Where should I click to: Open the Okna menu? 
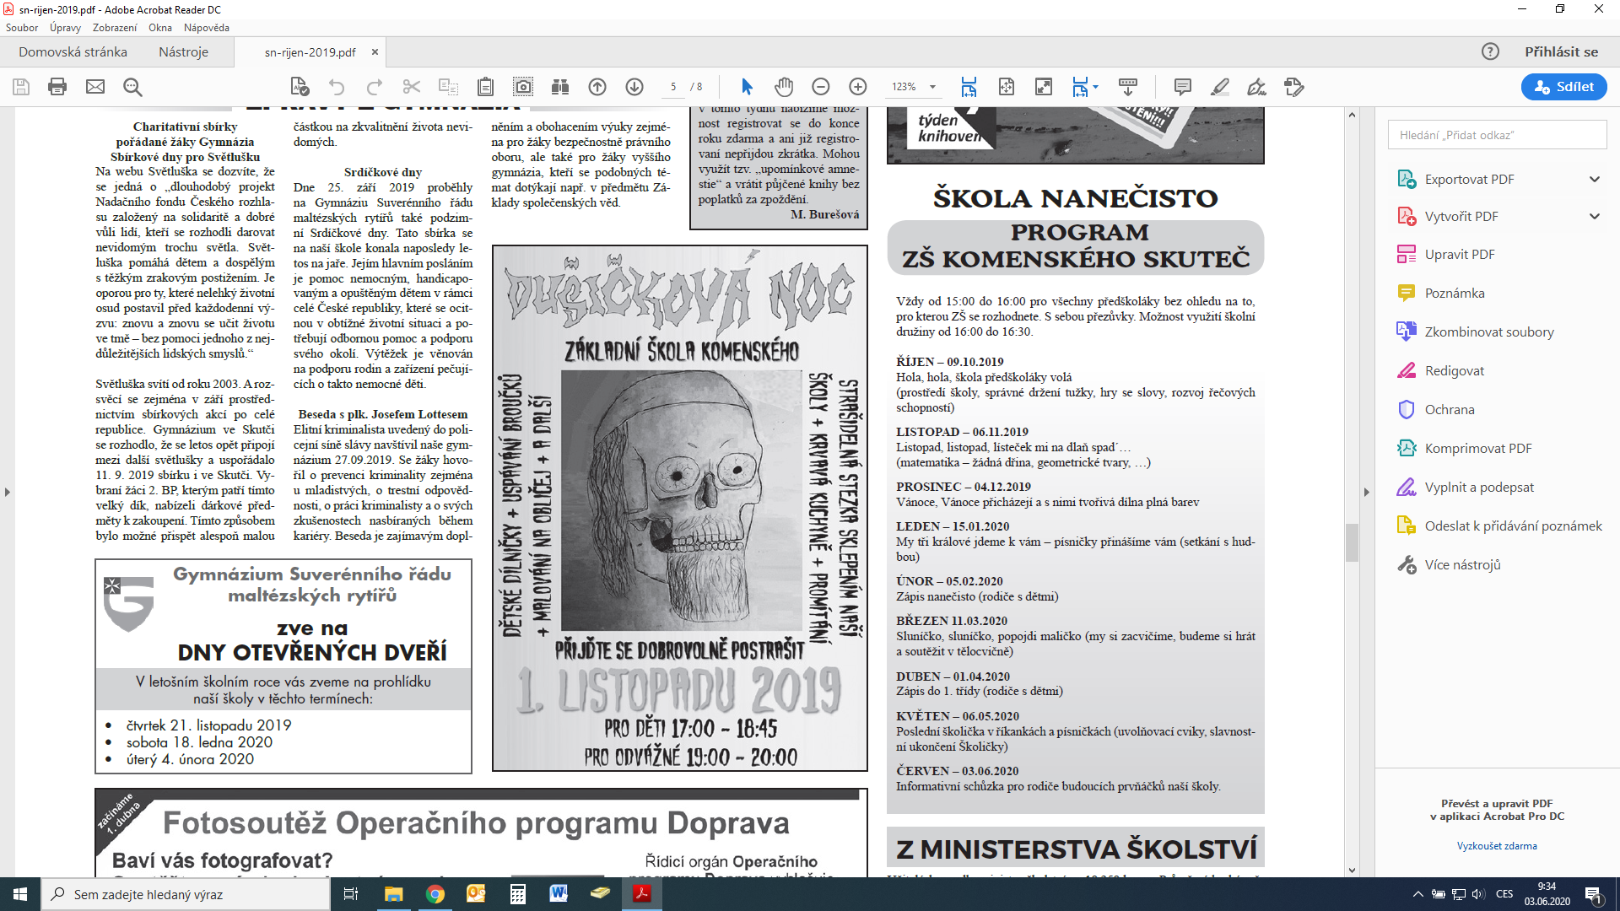(160, 28)
